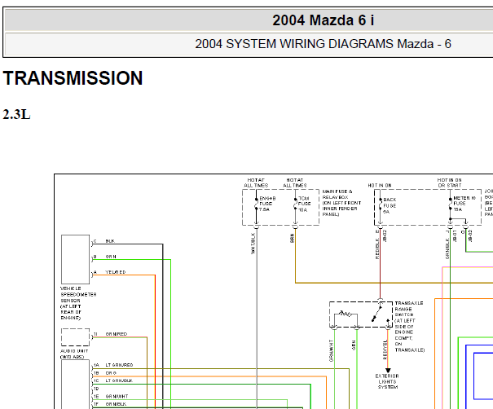Viewport: 493px width, 409px height.
Task: Click the 'MAIN FUSE & RELAY BOX' location label
Action: [x=341, y=203]
